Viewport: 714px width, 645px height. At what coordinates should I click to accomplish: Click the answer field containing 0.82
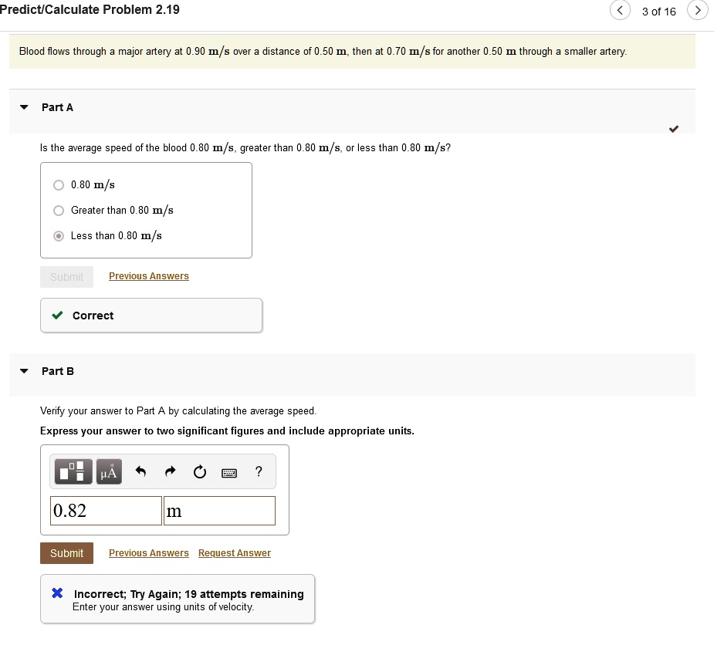106,510
